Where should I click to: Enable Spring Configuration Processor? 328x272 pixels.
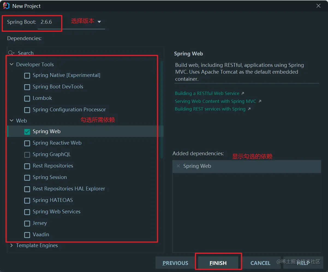point(27,110)
